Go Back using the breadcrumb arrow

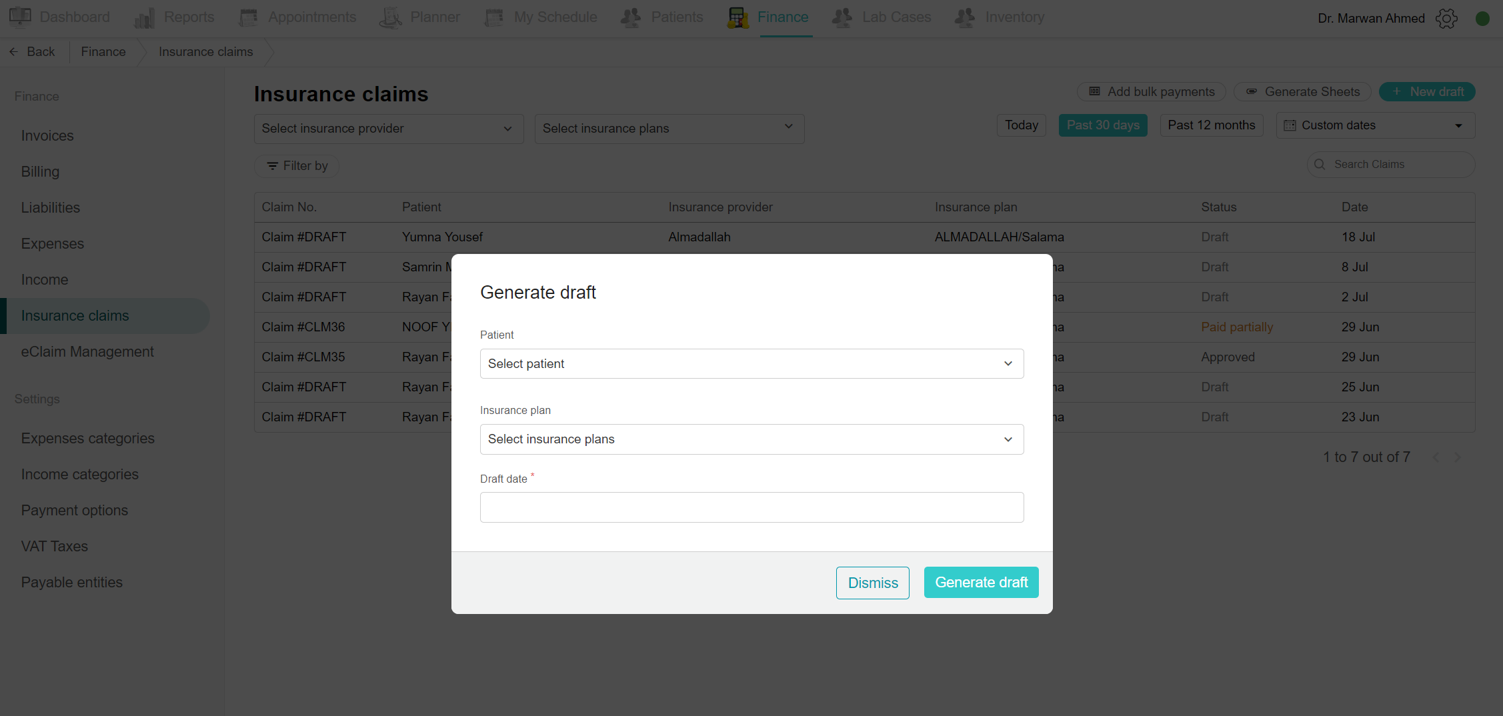pos(13,51)
